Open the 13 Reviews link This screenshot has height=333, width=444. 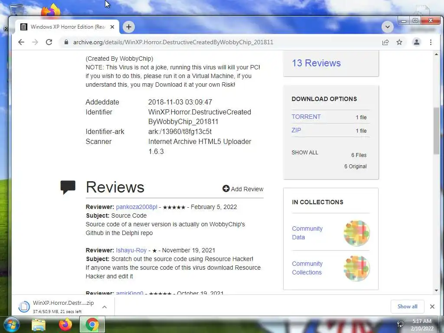tap(316, 63)
